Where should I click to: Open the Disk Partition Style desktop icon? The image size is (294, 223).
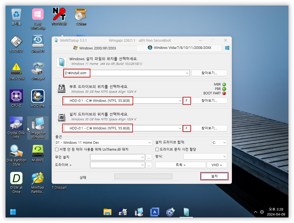16,155
